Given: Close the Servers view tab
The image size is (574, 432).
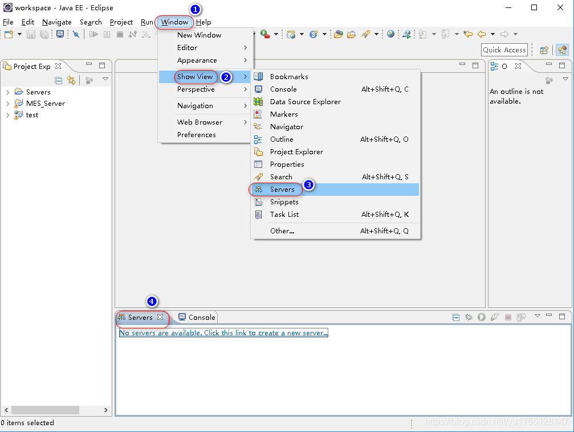Looking at the screenshot, I should click(x=160, y=317).
